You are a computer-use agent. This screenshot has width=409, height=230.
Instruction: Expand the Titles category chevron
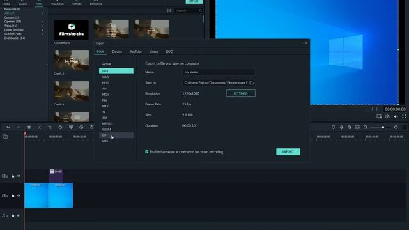click(42, 26)
